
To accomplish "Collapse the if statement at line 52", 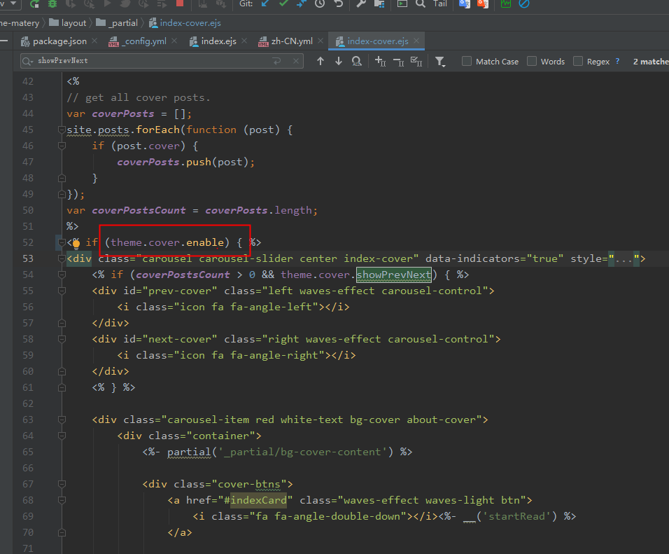I will pyautogui.click(x=60, y=243).
